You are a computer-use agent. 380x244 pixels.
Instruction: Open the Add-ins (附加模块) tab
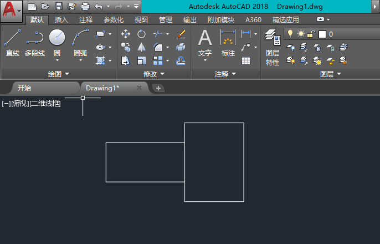(x=221, y=19)
